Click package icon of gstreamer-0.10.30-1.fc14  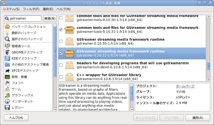(69, 41)
